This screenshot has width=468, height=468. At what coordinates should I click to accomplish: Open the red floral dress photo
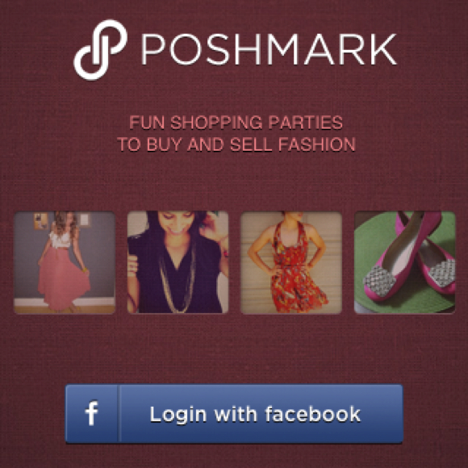(x=291, y=263)
